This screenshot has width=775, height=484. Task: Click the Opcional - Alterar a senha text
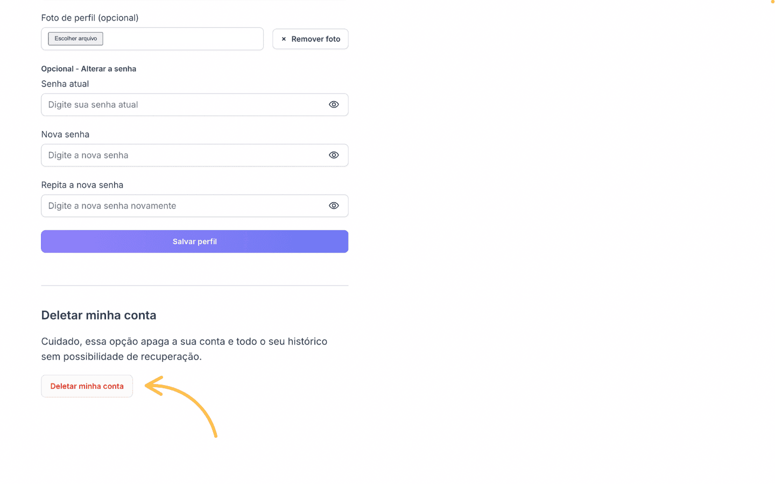(x=89, y=69)
